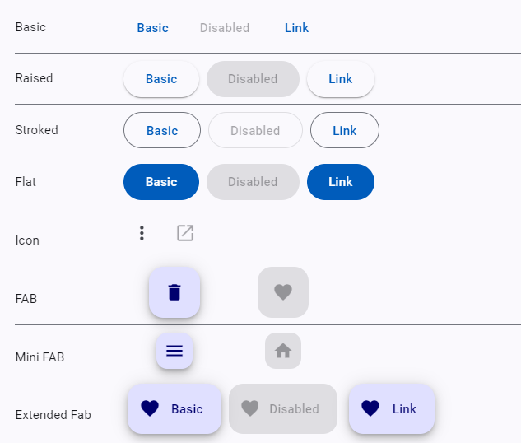Click the home icon mini FAB
Screen dimensions: 521x443
tap(283, 351)
